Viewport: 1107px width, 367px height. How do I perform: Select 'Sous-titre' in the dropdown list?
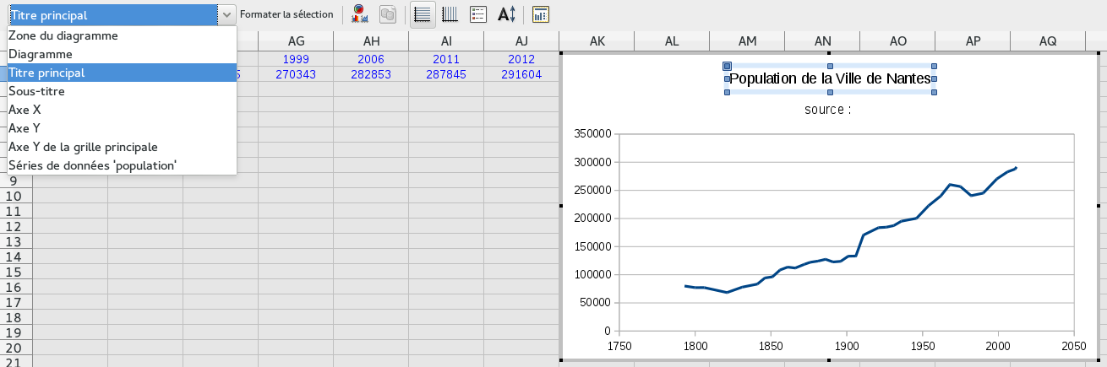pos(36,91)
